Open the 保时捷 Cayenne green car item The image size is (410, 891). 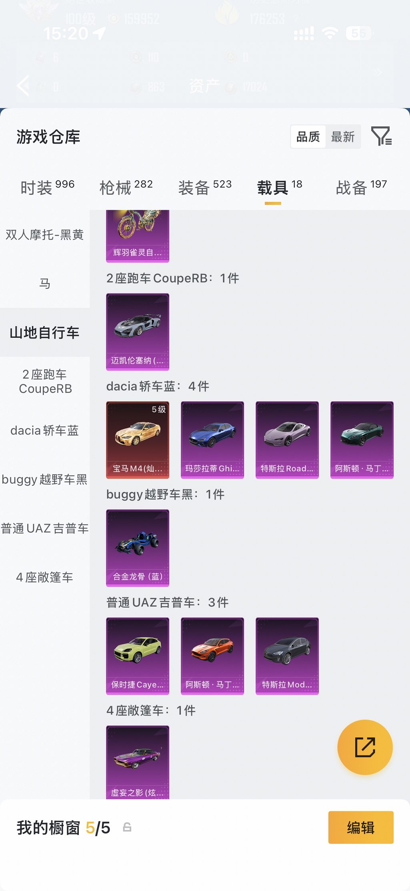coord(138,656)
